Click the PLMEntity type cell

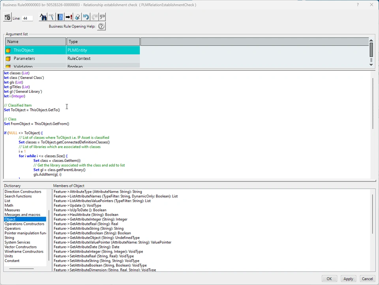pos(103,50)
